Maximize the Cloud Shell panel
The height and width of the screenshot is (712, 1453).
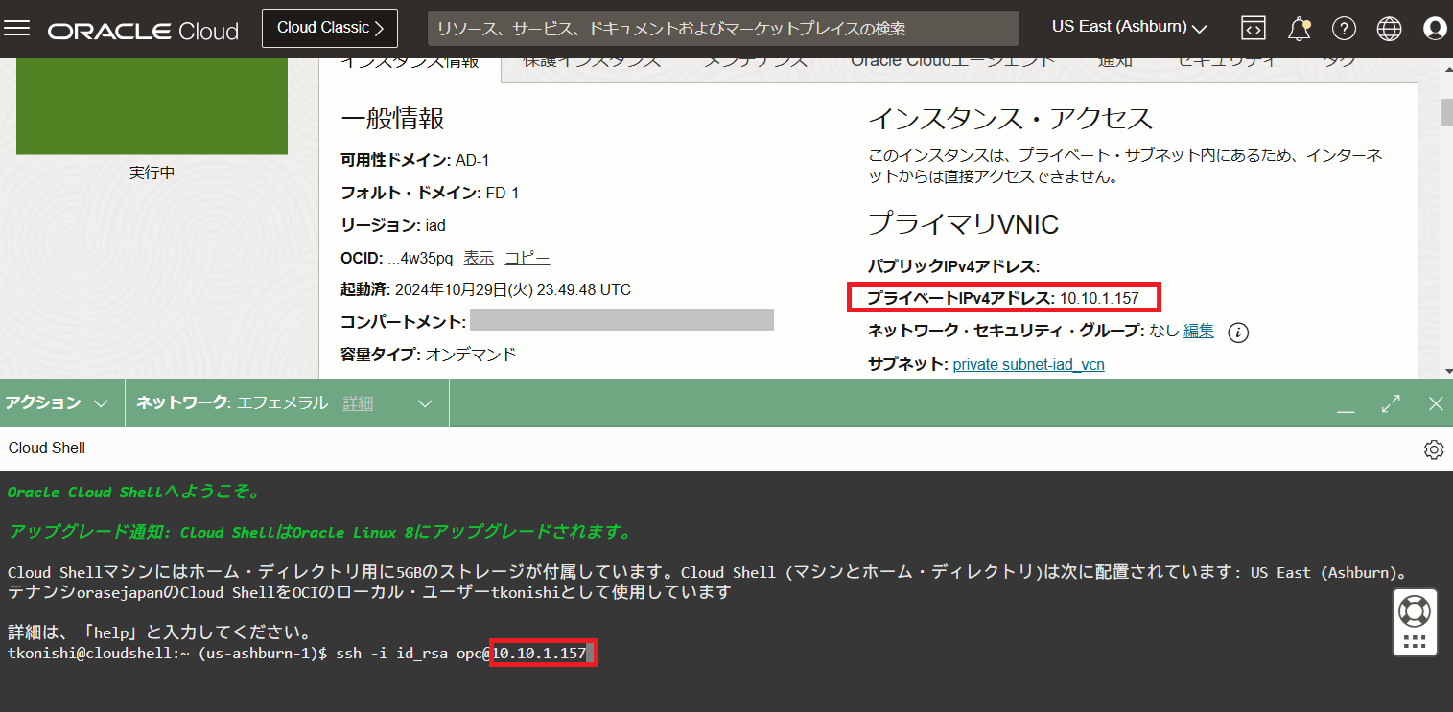coord(1391,403)
